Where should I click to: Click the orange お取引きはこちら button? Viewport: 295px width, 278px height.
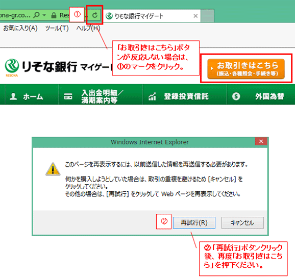coord(246,69)
